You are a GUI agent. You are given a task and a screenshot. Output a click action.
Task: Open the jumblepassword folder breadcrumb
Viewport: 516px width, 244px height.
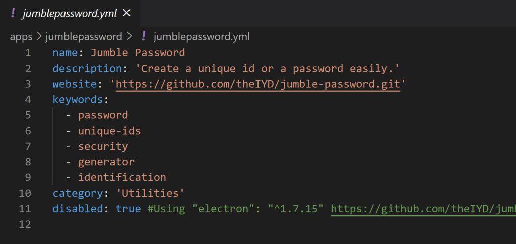(84, 37)
